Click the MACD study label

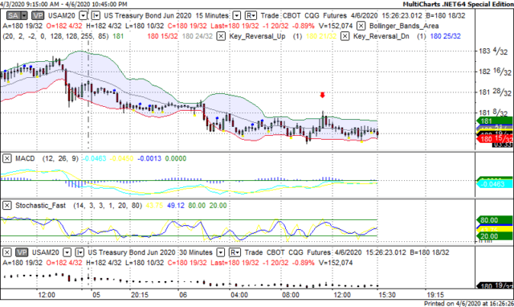pos(25,158)
